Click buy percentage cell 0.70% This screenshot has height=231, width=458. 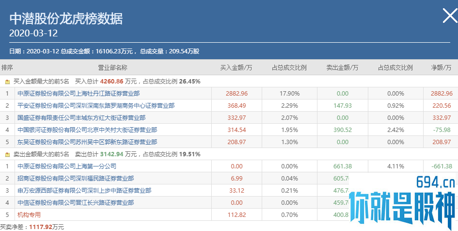point(289,215)
